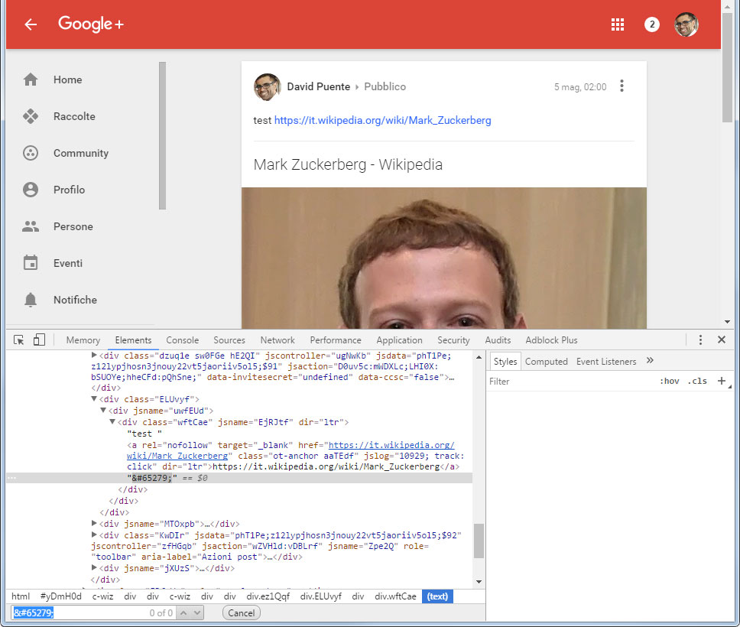Focus the DevTools search input field
Image resolution: width=740 pixels, height=627 pixels.
point(93,612)
